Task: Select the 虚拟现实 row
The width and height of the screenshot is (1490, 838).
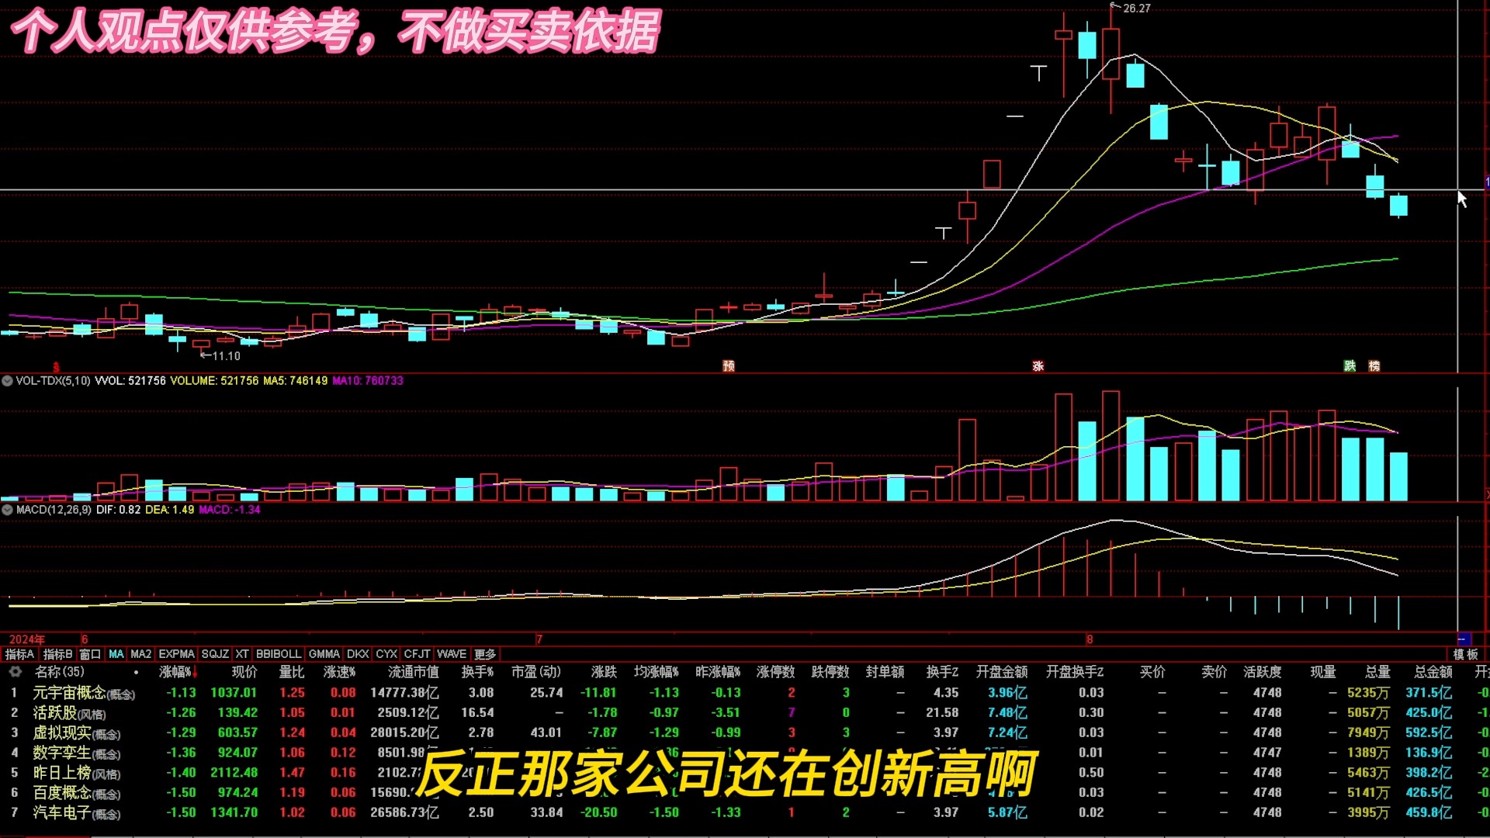Action: 745,732
